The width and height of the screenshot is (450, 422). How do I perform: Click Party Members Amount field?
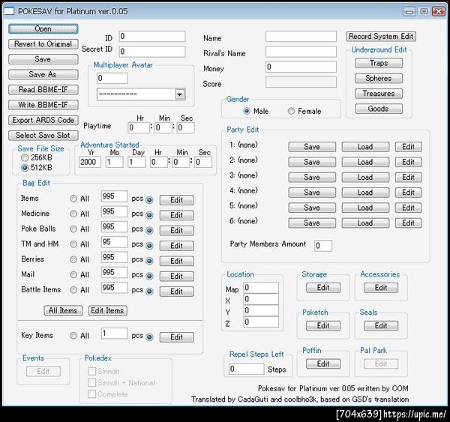[323, 246]
